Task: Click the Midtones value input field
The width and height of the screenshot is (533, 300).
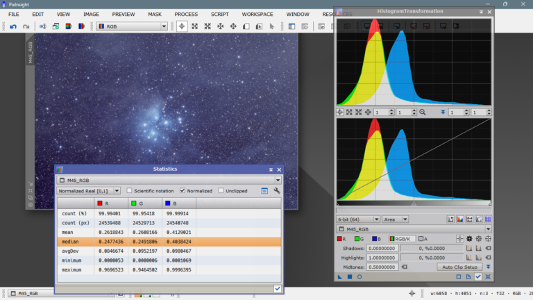Action: pos(381,267)
